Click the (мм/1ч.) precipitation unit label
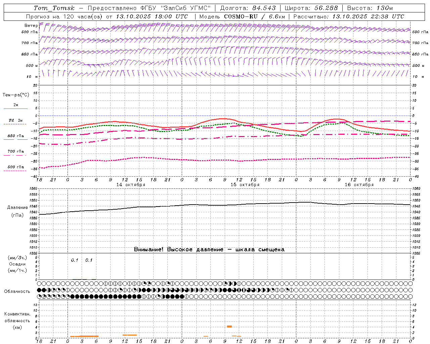The height and width of the screenshot is (344, 430). pyautogui.click(x=17, y=270)
